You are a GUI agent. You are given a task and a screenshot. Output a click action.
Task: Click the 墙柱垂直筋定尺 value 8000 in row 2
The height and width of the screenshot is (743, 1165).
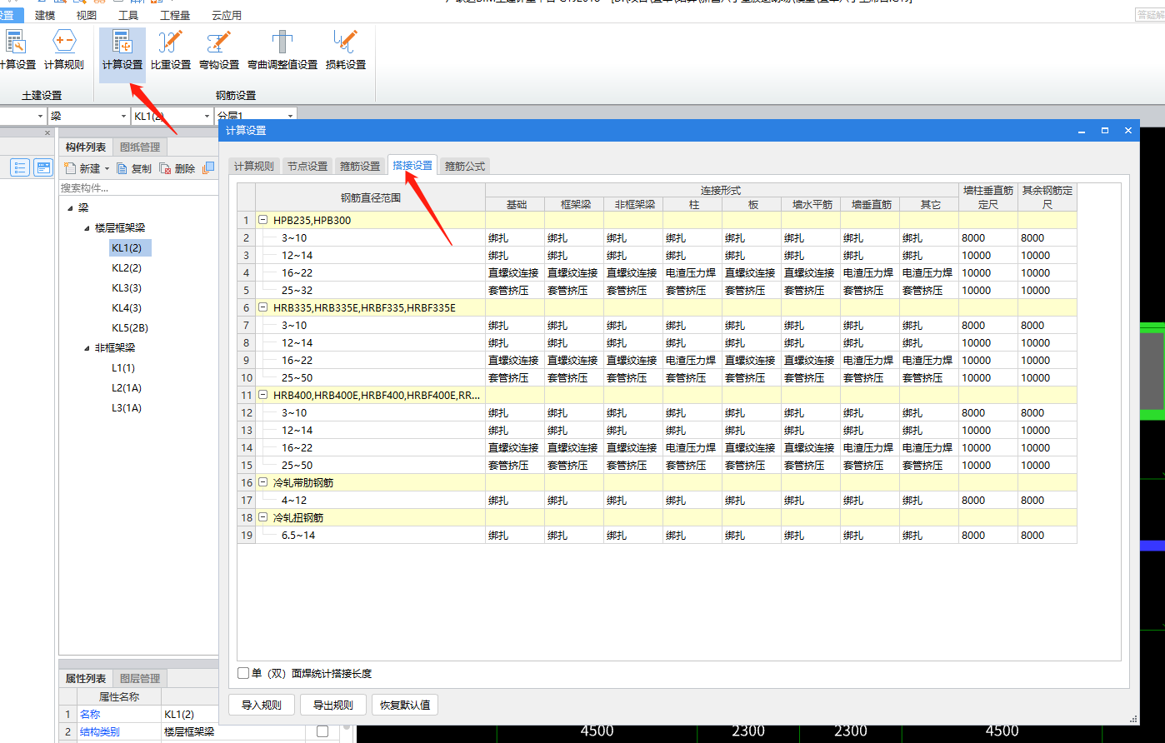click(987, 238)
